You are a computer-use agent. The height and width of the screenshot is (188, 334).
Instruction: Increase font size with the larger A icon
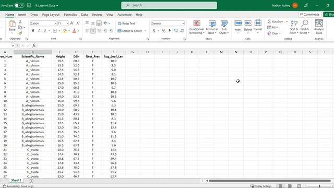point(72,23)
